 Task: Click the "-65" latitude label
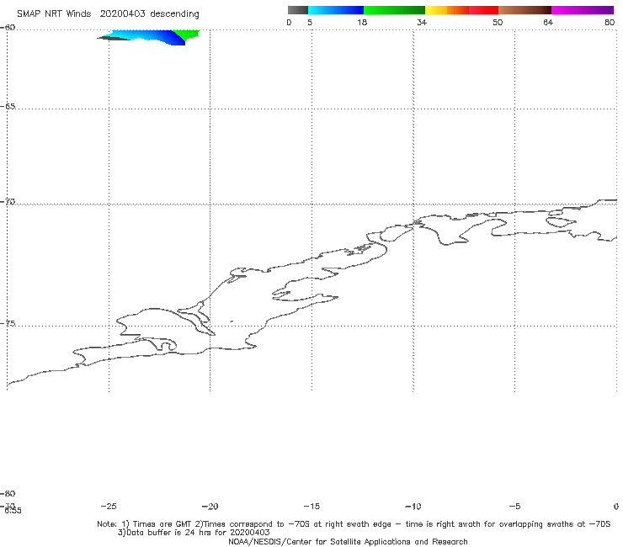click(8, 107)
